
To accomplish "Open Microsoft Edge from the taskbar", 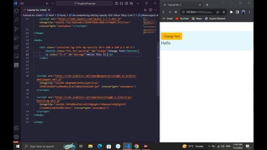I will pyautogui.click(x=100, y=146).
